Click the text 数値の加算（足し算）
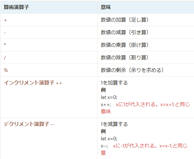Viewport: 194px width, 159px height. [125, 20]
